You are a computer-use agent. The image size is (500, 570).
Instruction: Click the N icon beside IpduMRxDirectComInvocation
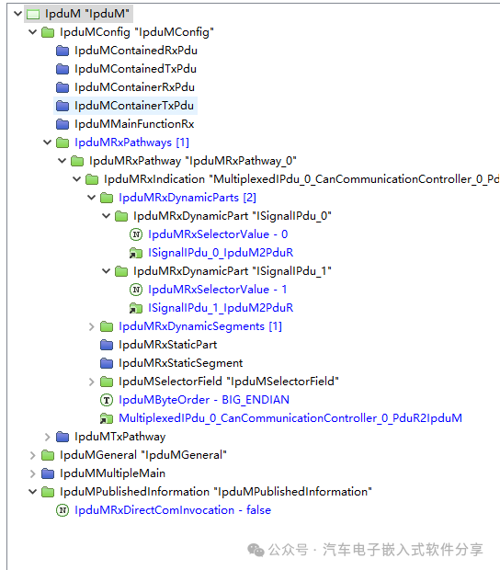[x=62, y=510]
